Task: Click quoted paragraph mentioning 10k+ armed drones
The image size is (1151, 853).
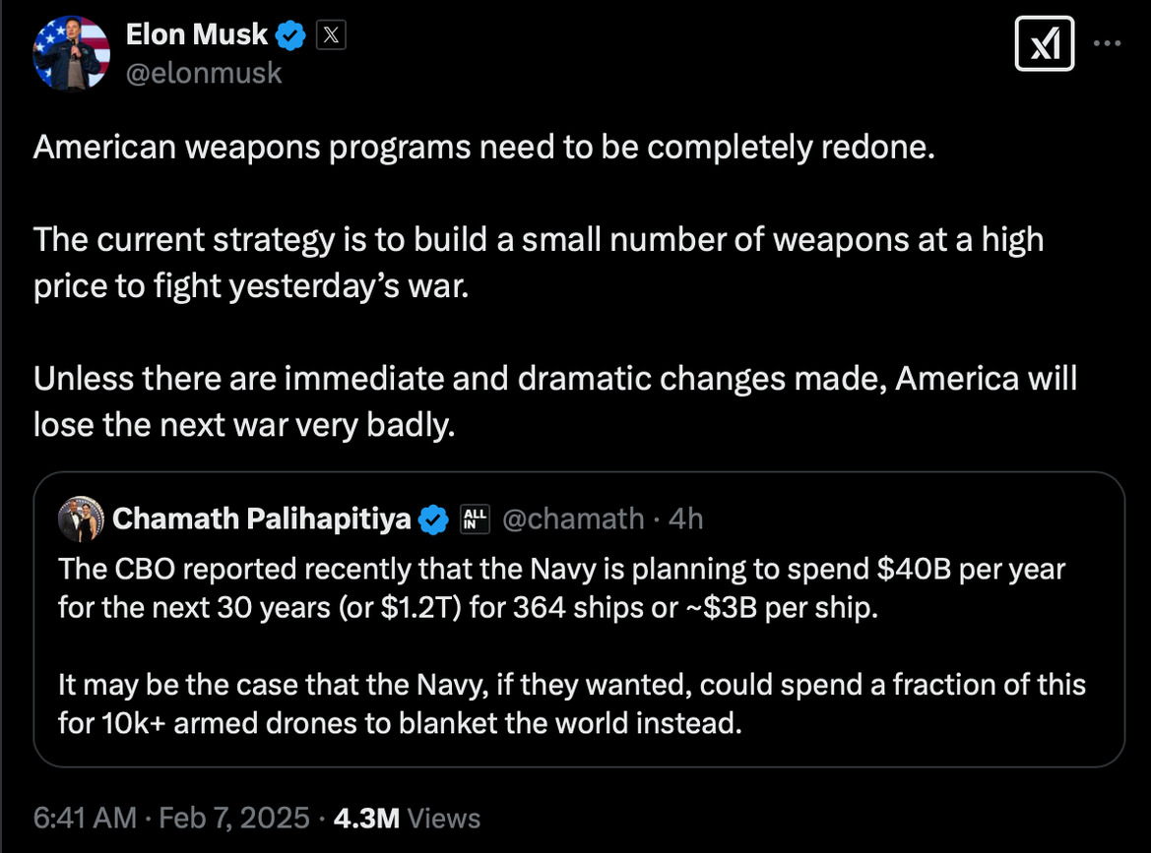Action: (x=571, y=703)
